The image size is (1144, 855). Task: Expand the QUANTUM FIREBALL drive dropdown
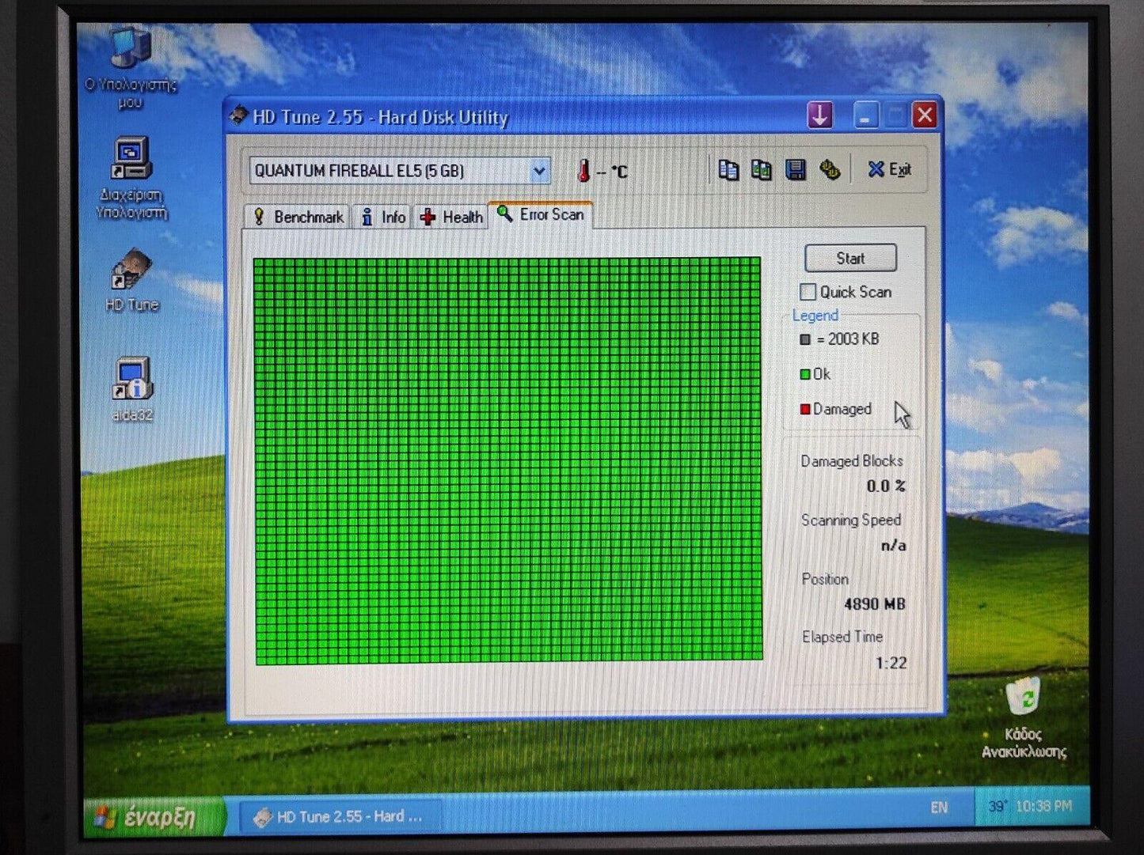[538, 171]
